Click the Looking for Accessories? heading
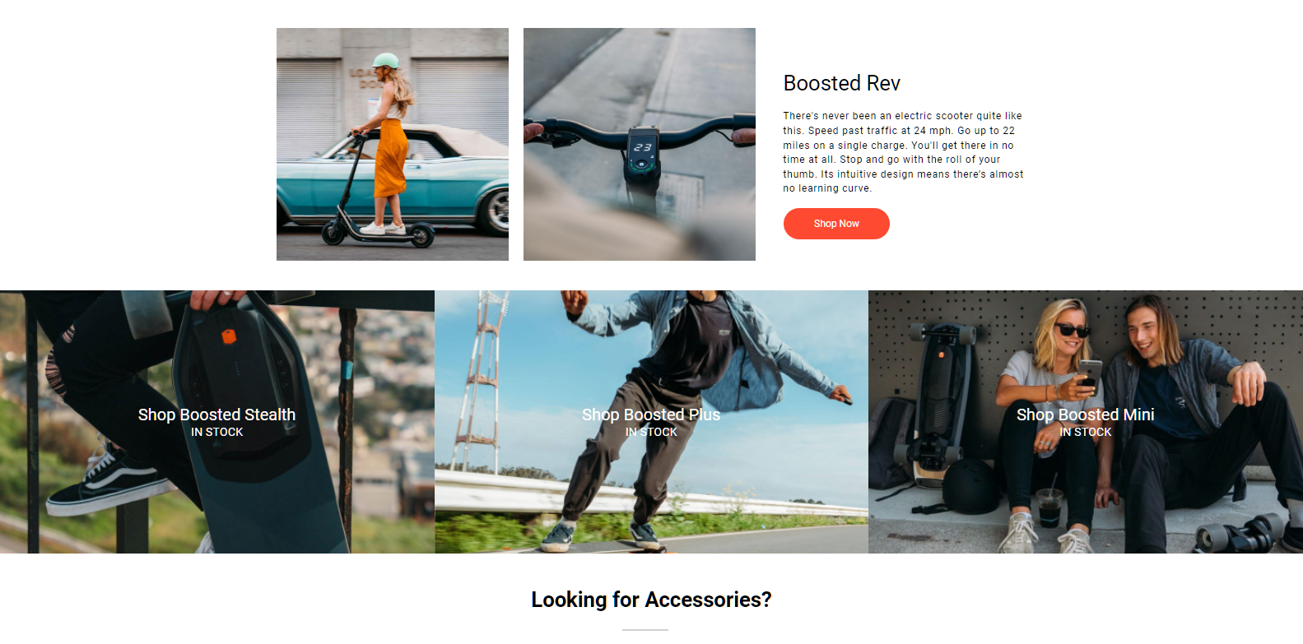1303x644 pixels. click(651, 600)
